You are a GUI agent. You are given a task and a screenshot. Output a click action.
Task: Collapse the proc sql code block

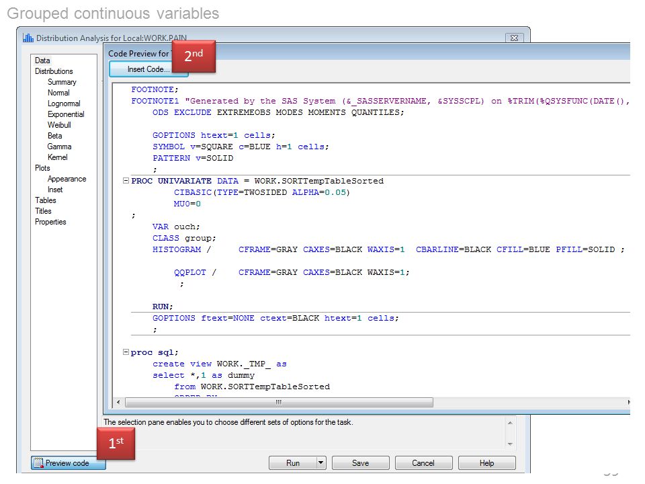126,352
